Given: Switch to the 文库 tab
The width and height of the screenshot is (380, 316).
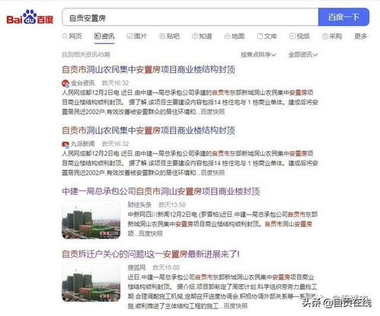Looking at the screenshot, I should [x=267, y=37].
